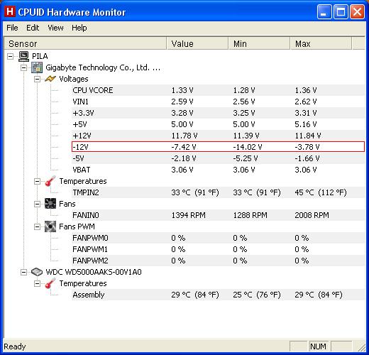Click the window resize grip corner
This screenshot has height=355, width=369.
click(x=361, y=347)
